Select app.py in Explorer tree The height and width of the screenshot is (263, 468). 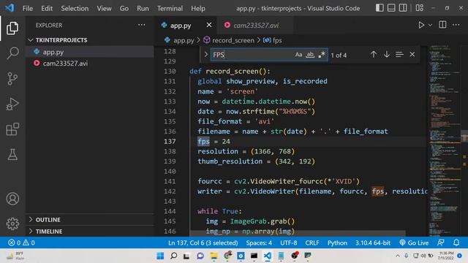pos(89,52)
